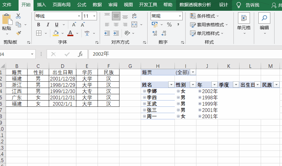Open Cell Styles (单元格样式) menu
Viewport: 282px width, 166px height.
[x=207, y=33]
